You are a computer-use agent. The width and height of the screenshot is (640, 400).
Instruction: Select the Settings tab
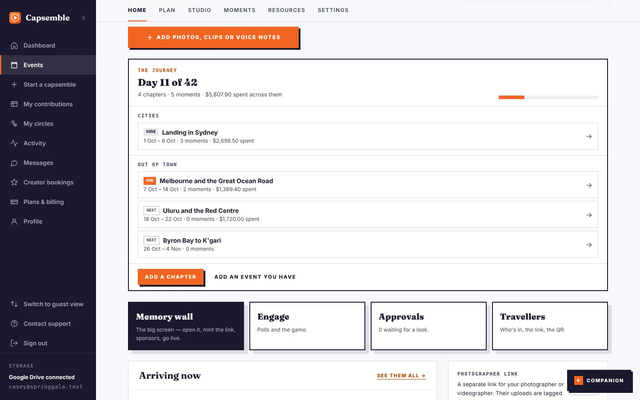click(333, 10)
